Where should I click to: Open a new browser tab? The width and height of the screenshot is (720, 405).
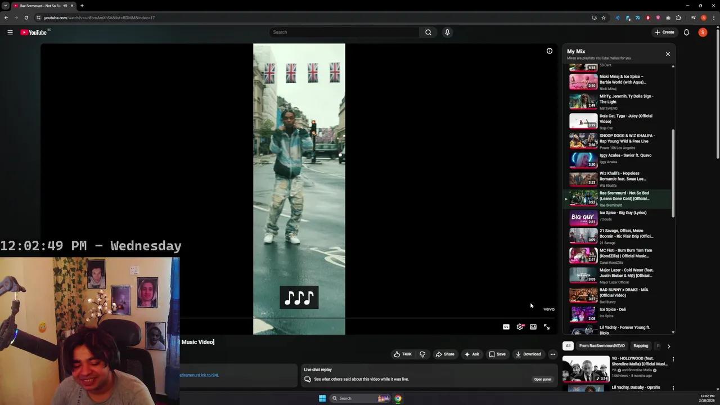click(x=82, y=6)
